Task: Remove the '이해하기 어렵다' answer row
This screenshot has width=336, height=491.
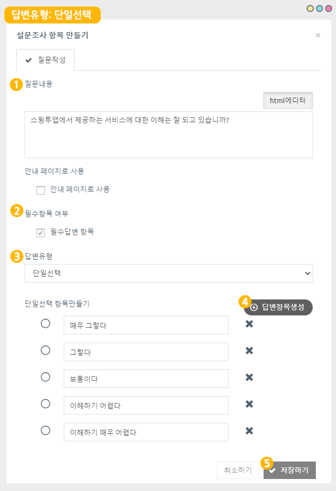Action: (249, 404)
